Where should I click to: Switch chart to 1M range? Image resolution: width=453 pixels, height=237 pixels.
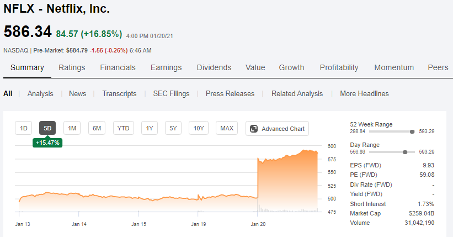click(x=72, y=128)
